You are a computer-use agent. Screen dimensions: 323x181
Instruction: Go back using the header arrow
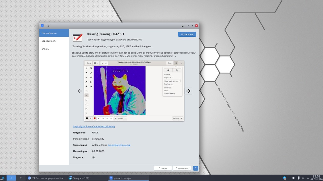(48, 26)
